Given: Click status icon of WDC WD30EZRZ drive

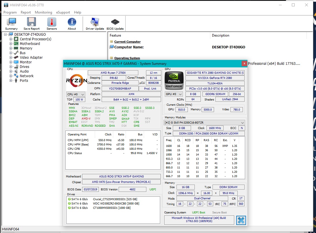Looking at the screenshot, I should coord(69,204).
